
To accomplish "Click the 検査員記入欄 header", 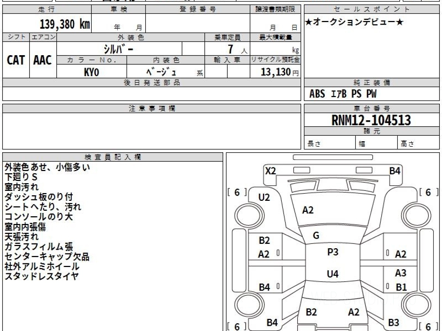I will click(x=113, y=157).
